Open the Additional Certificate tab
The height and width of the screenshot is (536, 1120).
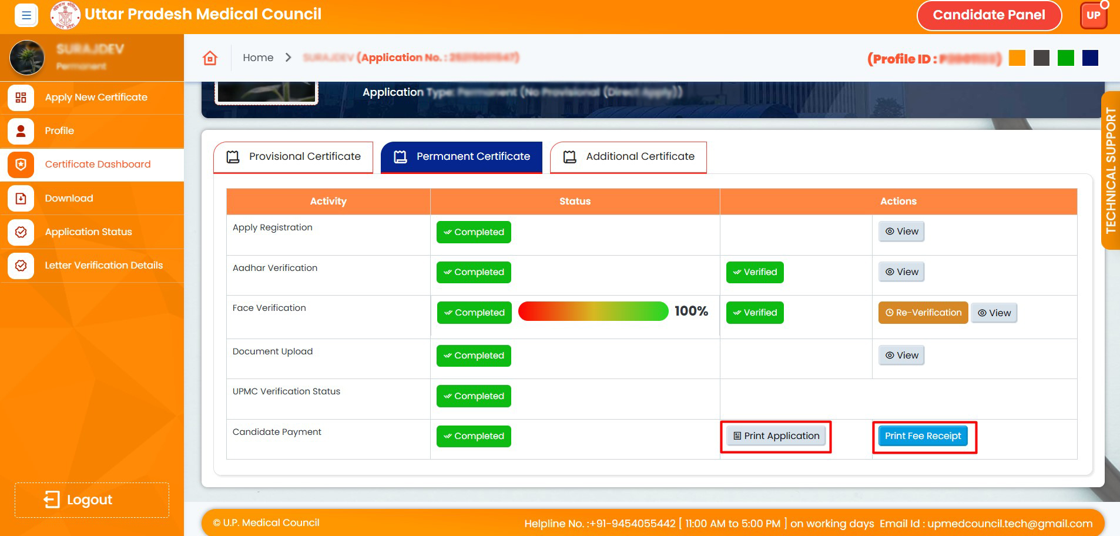(x=628, y=157)
